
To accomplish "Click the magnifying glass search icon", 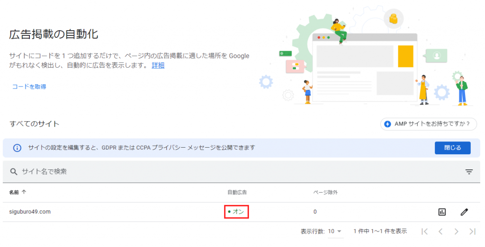I will coord(14,172).
